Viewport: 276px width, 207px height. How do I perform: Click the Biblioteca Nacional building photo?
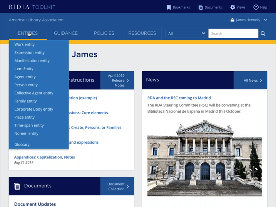tap(204, 158)
